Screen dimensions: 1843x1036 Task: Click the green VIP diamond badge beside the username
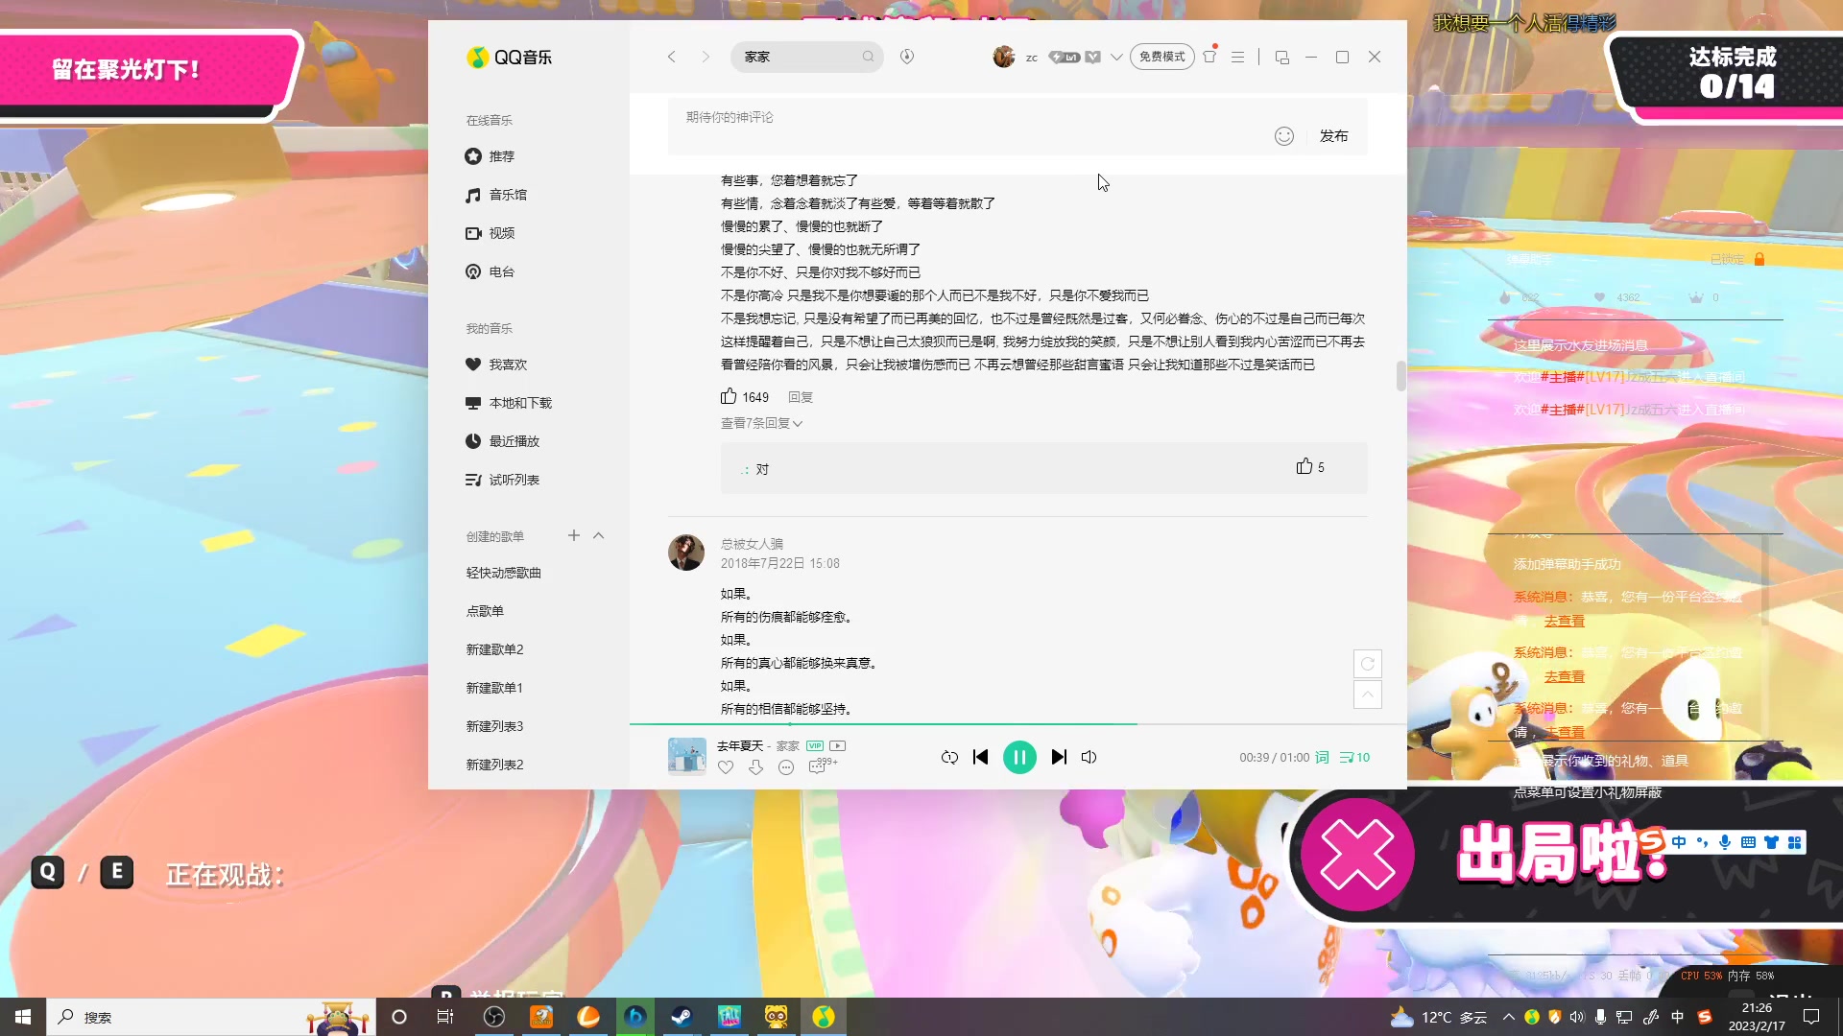coord(1093,58)
